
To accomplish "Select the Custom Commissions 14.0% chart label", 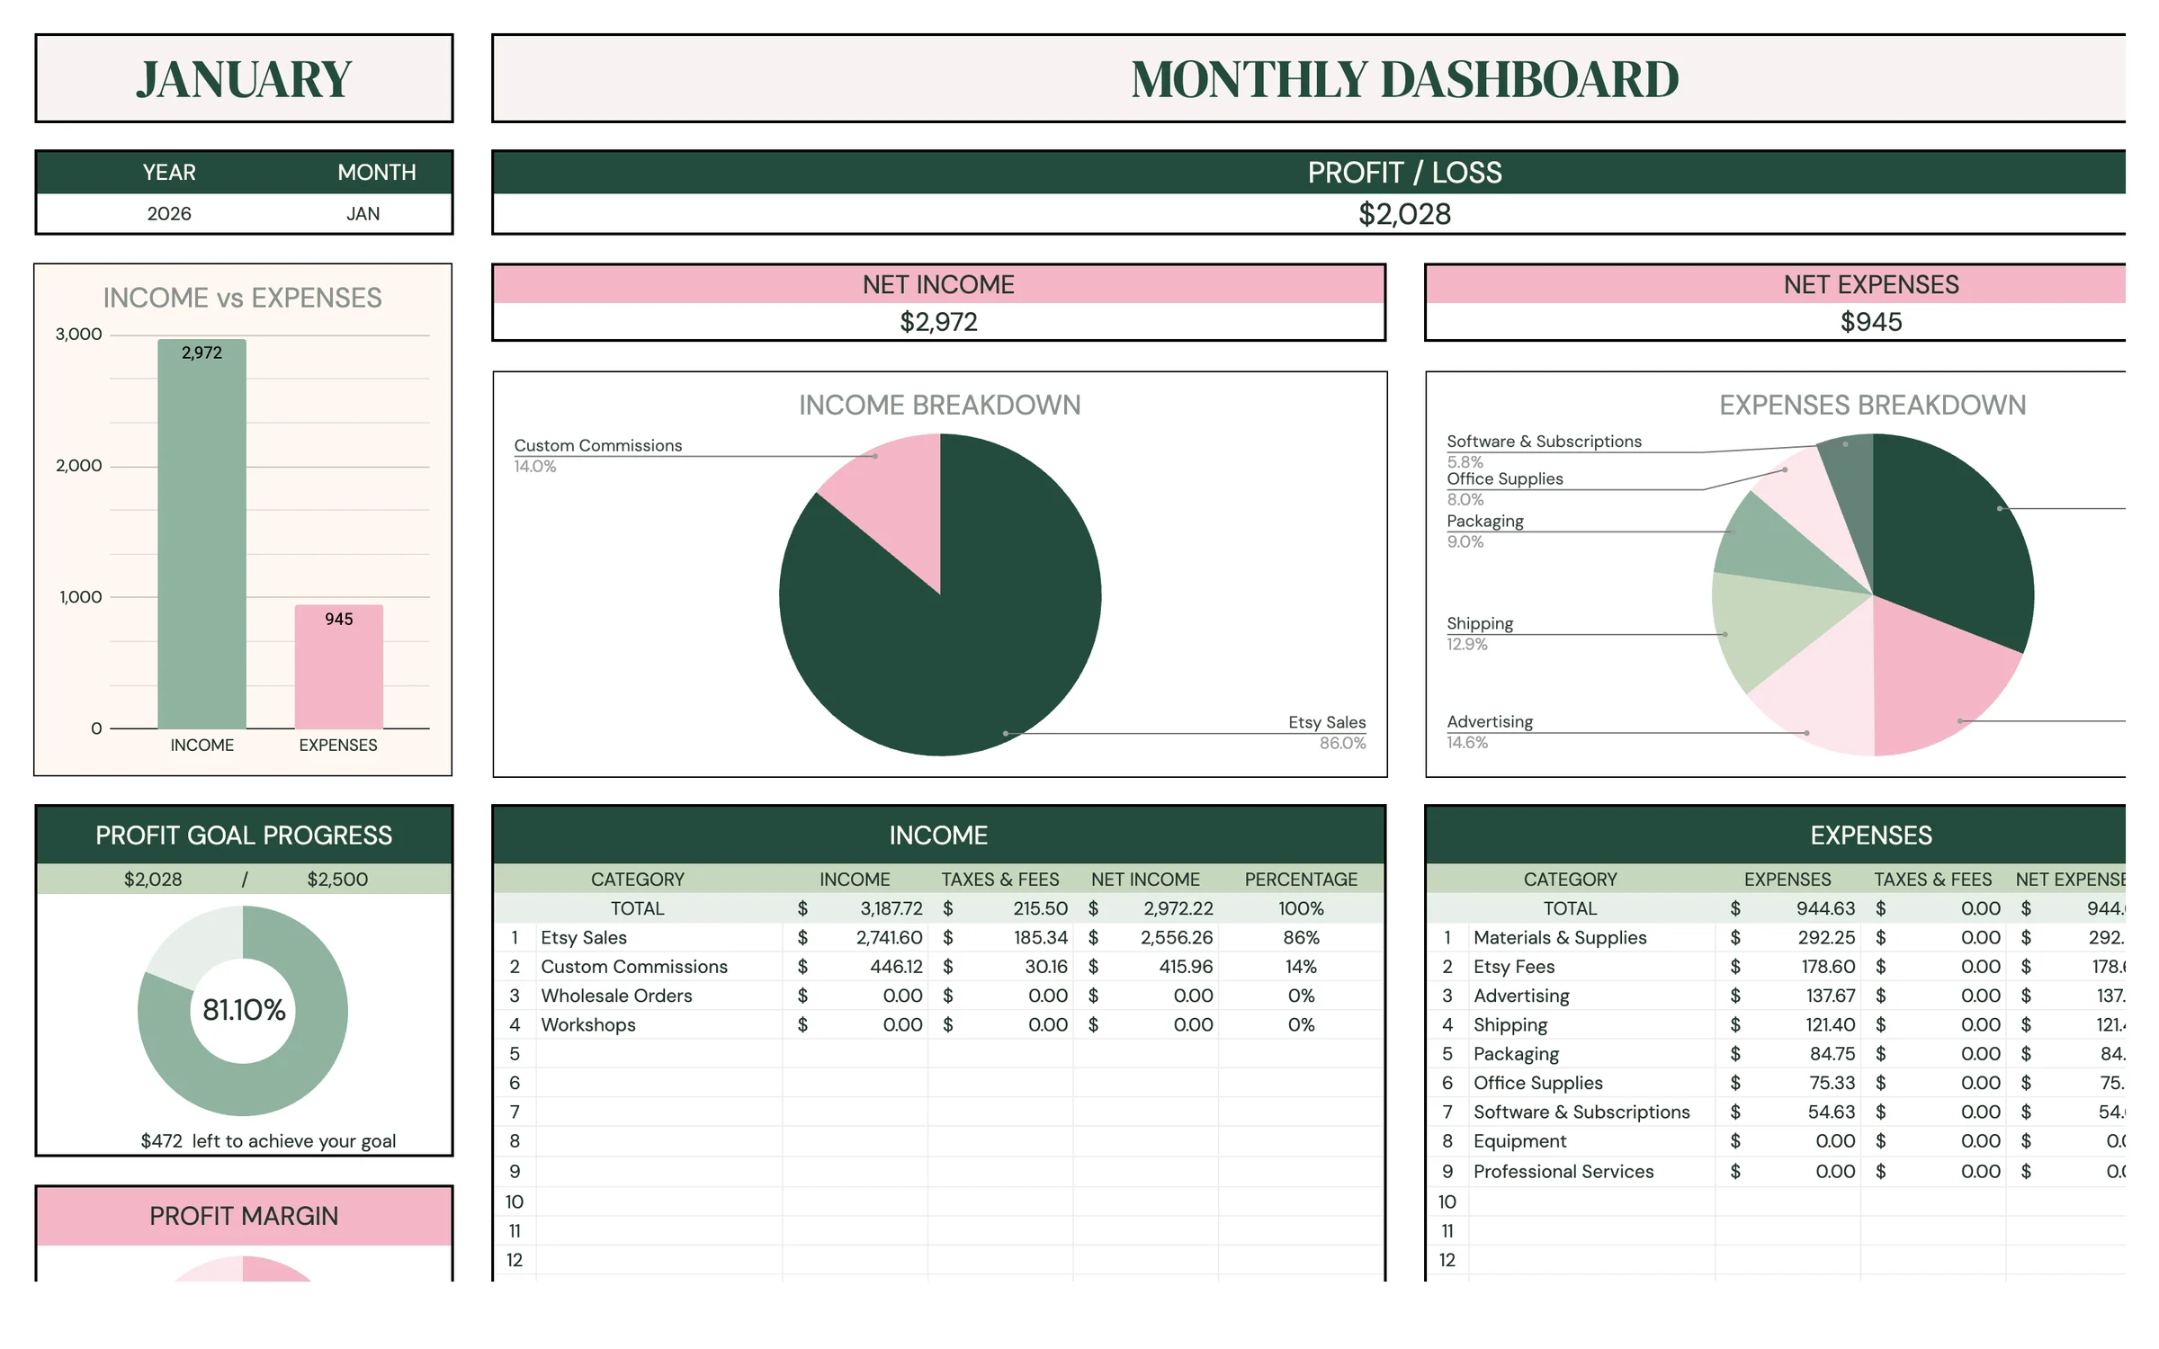I will pos(597,455).
